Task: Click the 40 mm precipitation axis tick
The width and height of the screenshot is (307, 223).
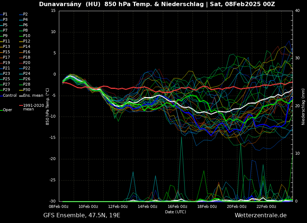Action: (297, 11)
